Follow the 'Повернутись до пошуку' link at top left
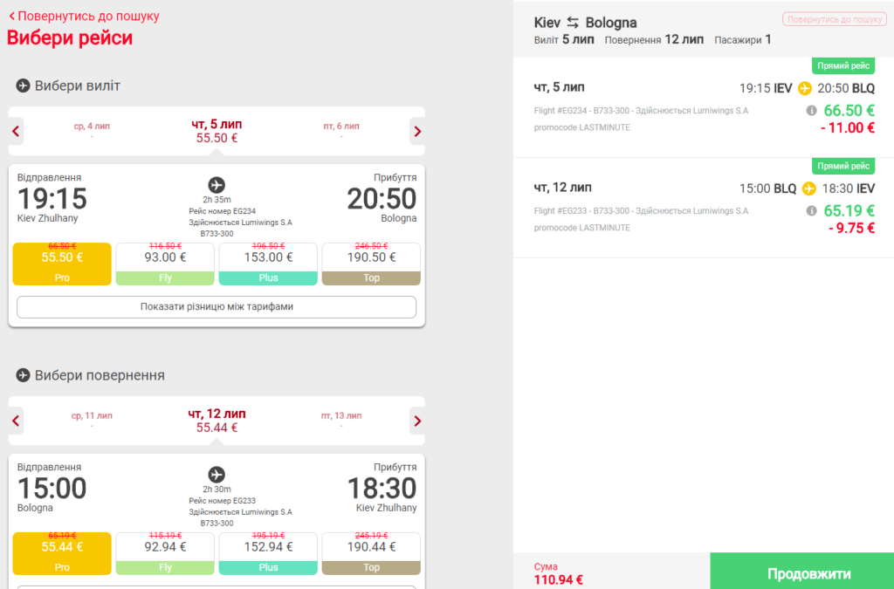The image size is (894, 589). (84, 16)
